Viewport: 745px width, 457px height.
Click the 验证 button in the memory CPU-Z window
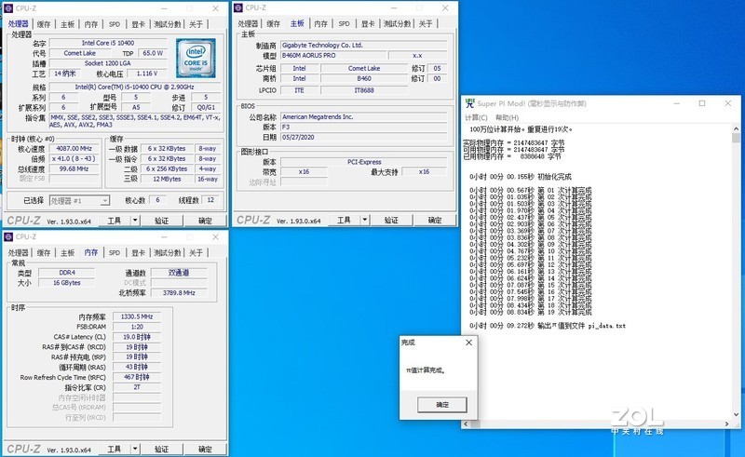(161, 449)
